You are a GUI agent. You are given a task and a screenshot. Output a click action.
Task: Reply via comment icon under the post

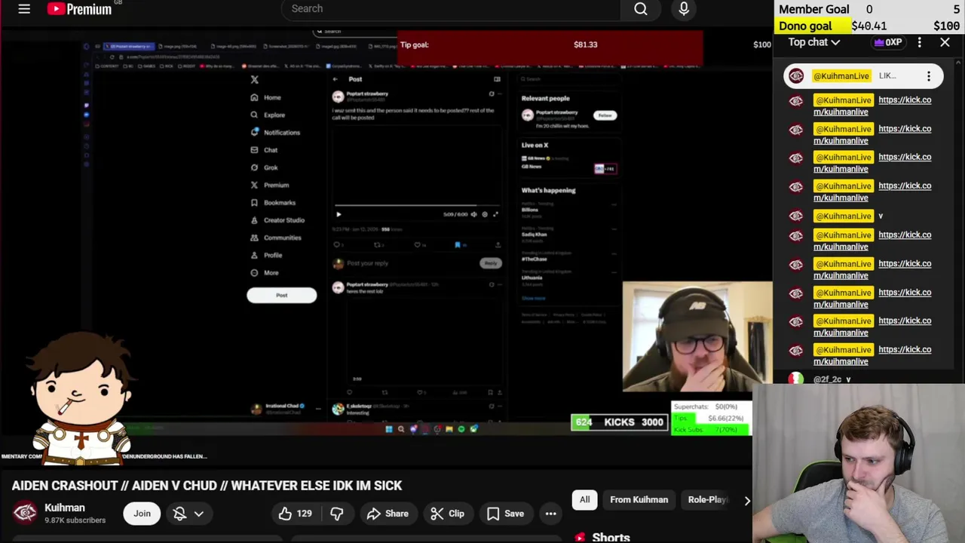tap(337, 245)
